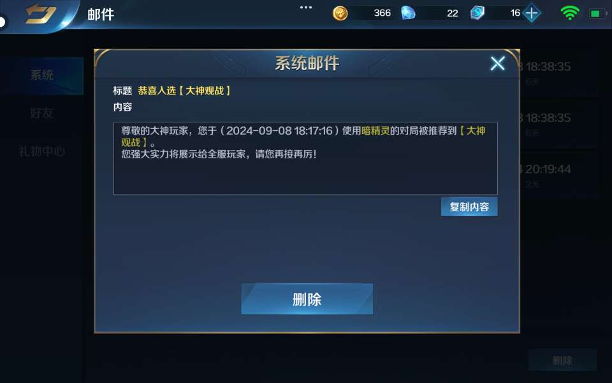Click the 366 gold coin balance

click(382, 13)
